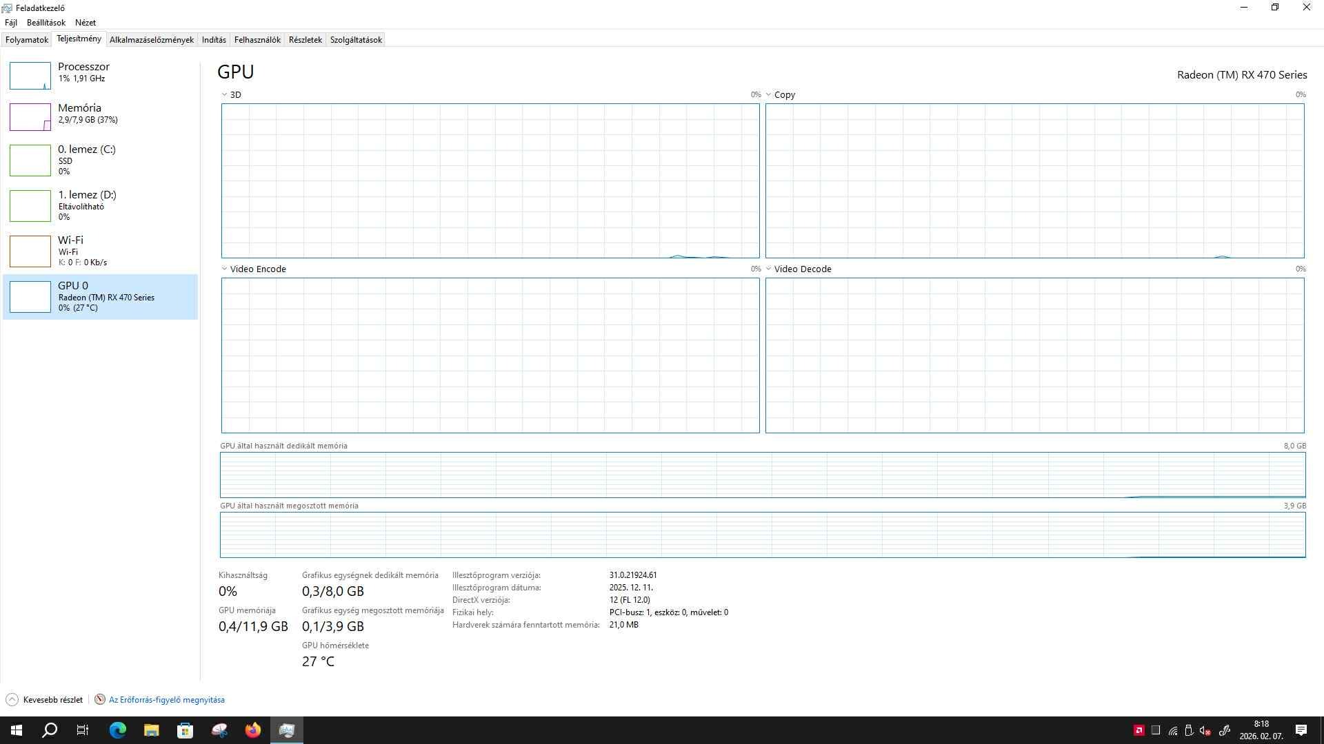Viewport: 1324px width, 744px height.
Task: Open the 3D engine graph dropdown
Action: click(225, 94)
